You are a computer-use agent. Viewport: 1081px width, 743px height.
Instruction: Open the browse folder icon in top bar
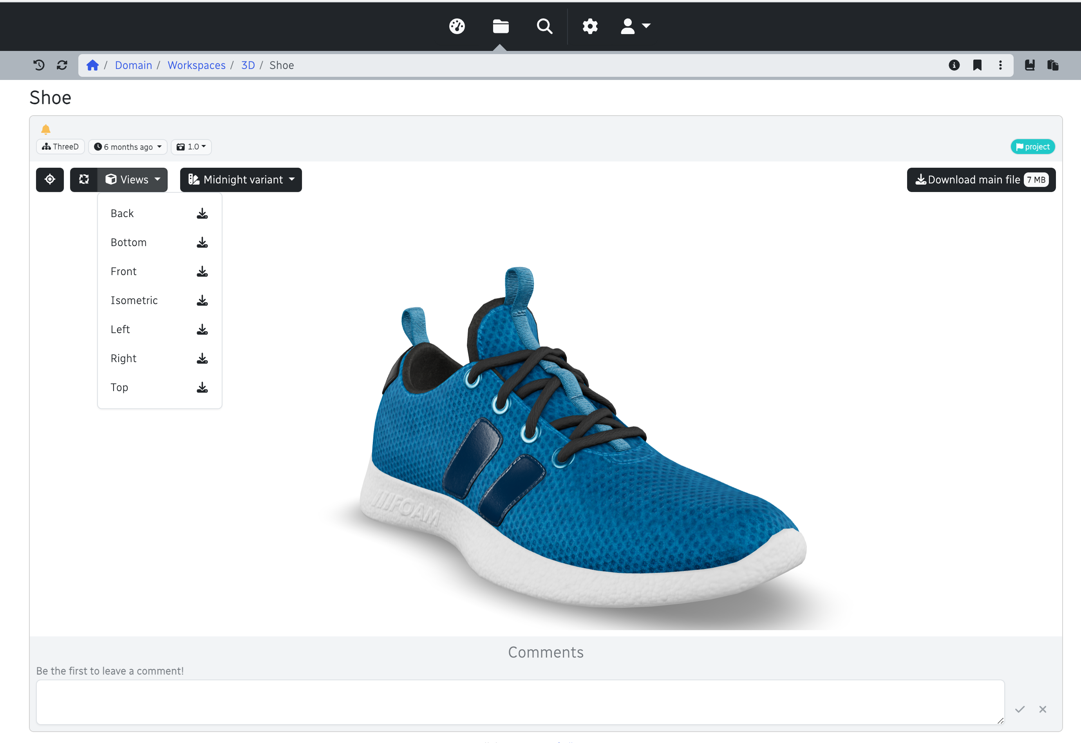click(x=501, y=26)
